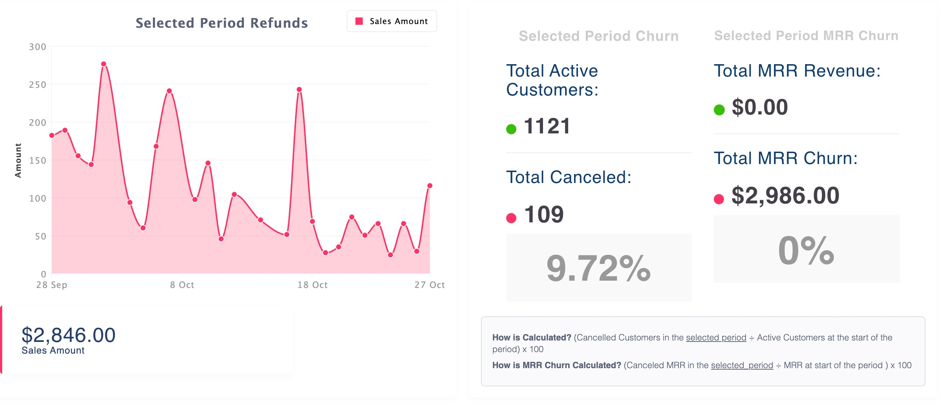Click the 150 y-axis tick label
The width and height of the screenshot is (951, 417).
coord(38,160)
